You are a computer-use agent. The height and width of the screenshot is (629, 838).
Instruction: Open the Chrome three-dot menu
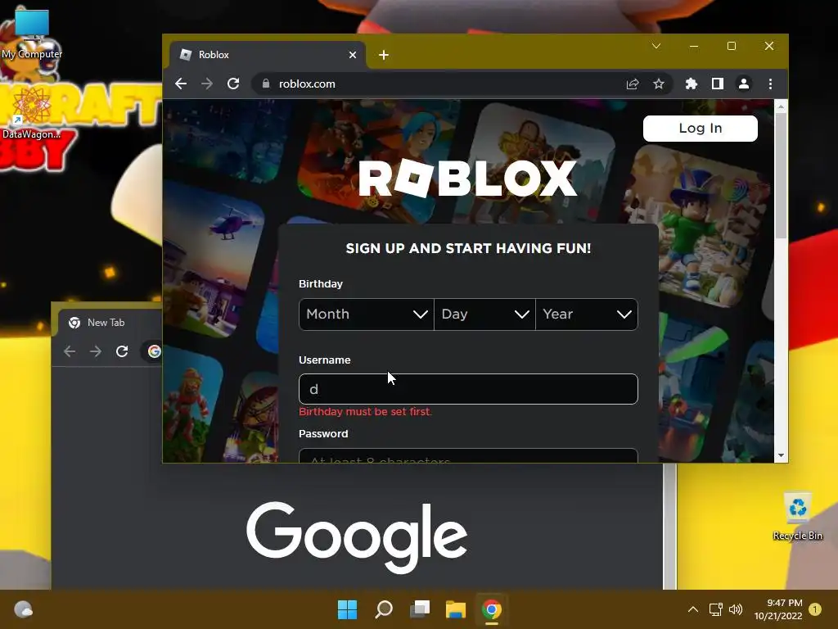tap(770, 84)
